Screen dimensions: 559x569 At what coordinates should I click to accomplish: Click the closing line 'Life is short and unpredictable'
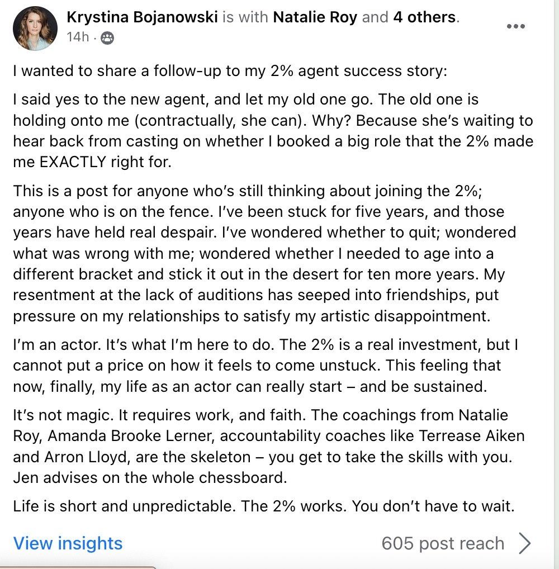(264, 506)
